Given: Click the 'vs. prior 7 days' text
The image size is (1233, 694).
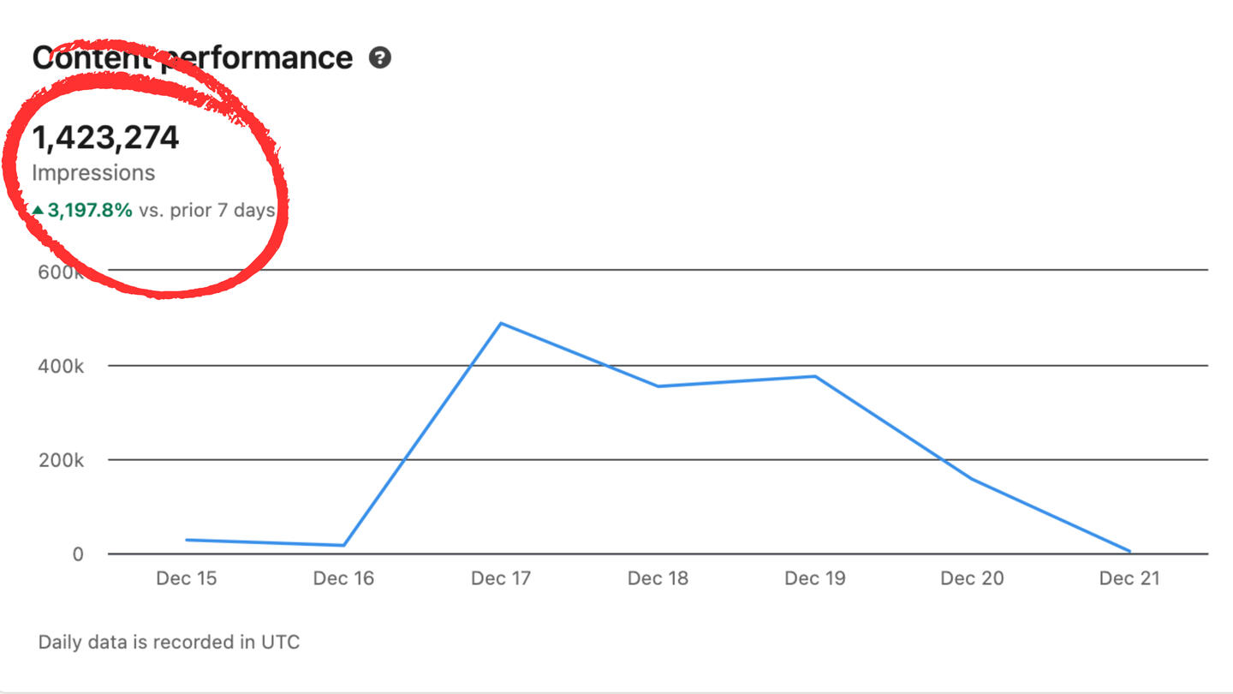Looking at the screenshot, I should [206, 210].
